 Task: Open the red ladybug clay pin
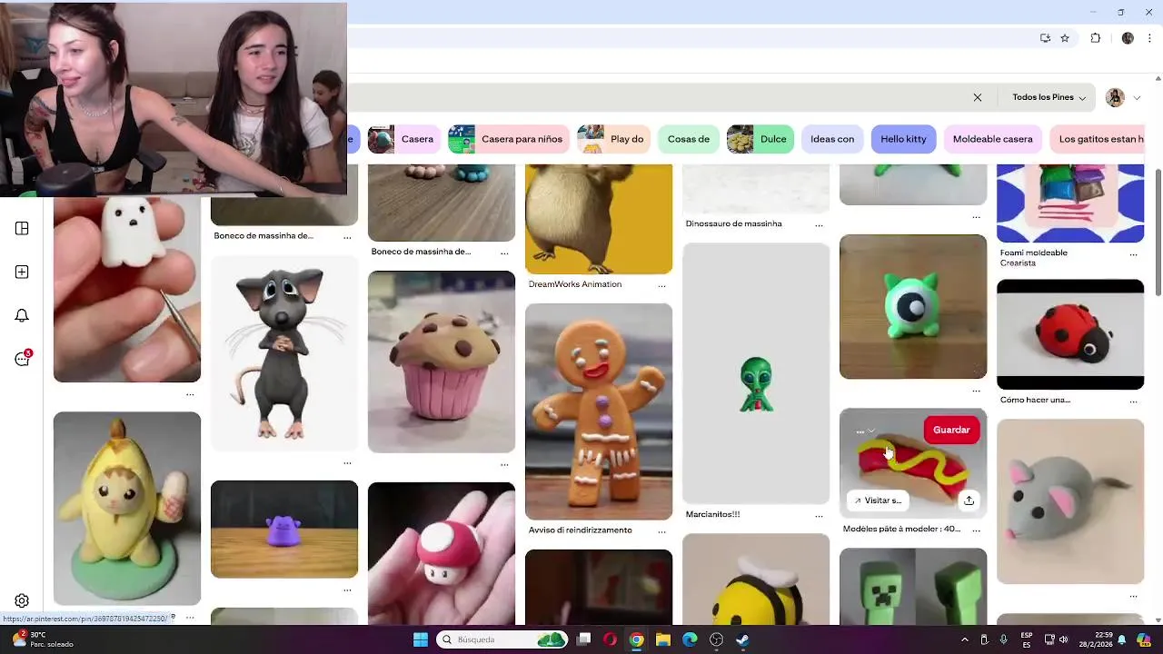click(x=1070, y=334)
